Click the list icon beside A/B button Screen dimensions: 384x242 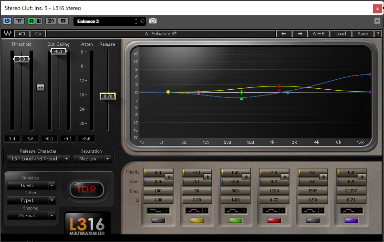63,21
